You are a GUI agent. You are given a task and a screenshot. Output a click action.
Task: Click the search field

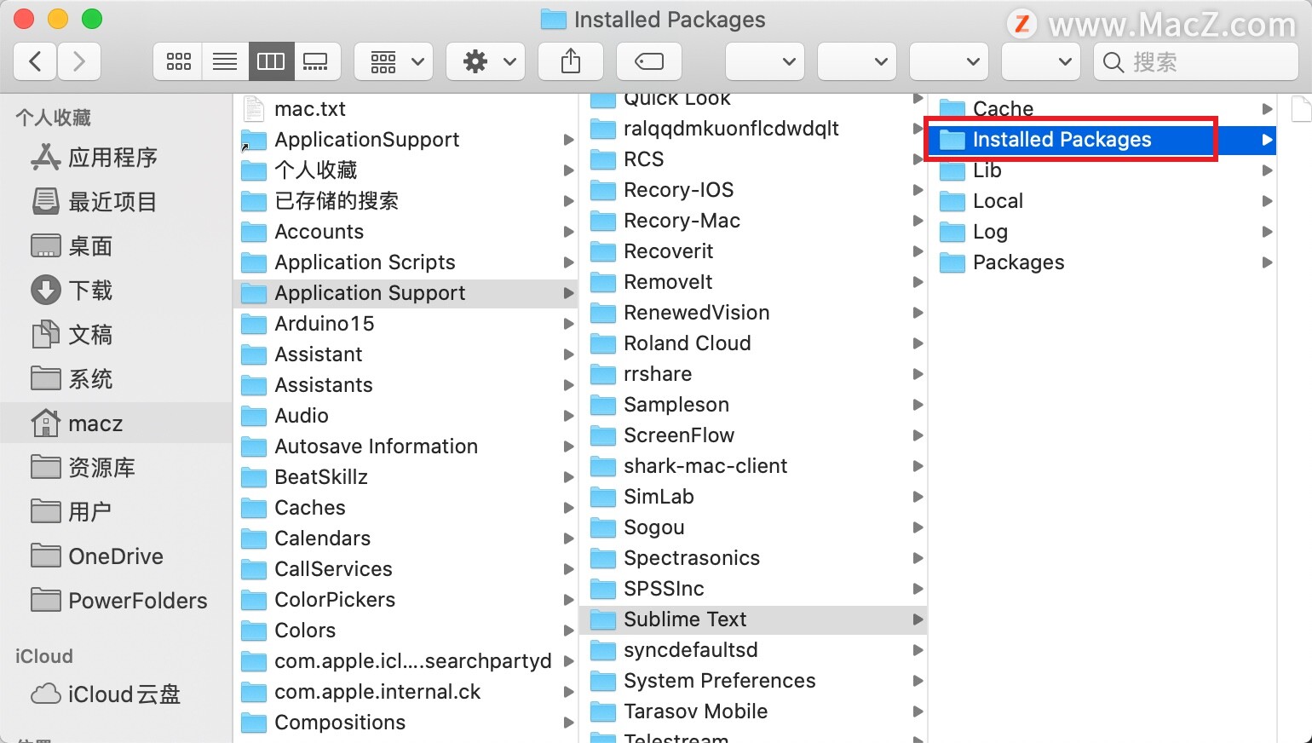coord(1195,61)
